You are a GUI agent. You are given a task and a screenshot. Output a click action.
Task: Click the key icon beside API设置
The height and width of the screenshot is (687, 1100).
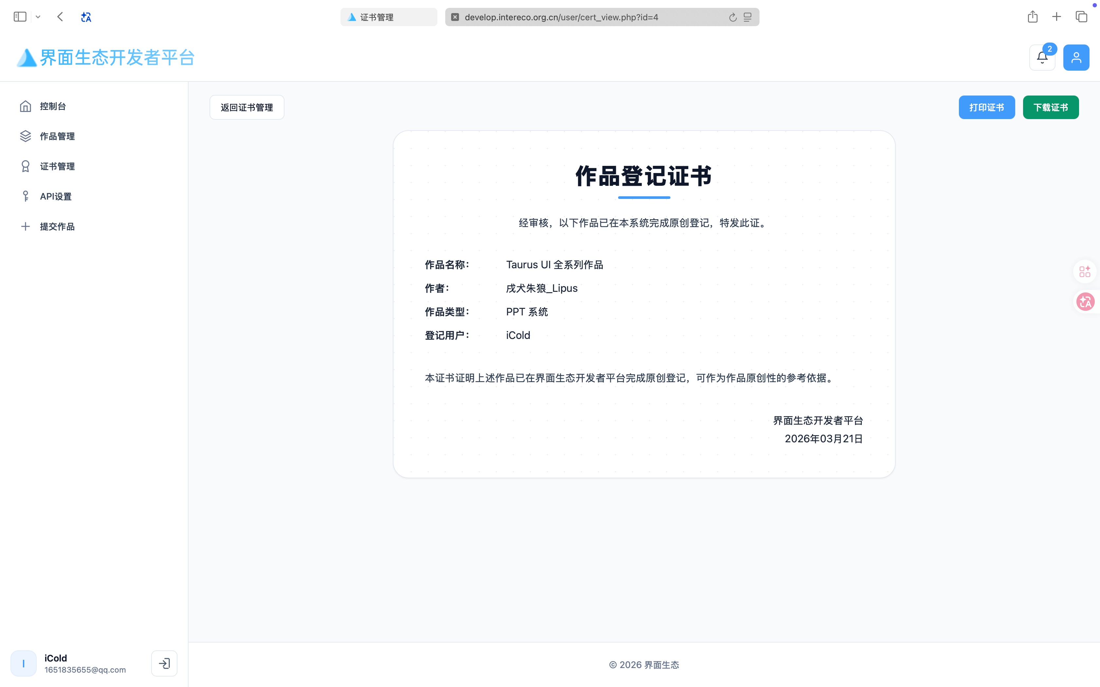[26, 196]
